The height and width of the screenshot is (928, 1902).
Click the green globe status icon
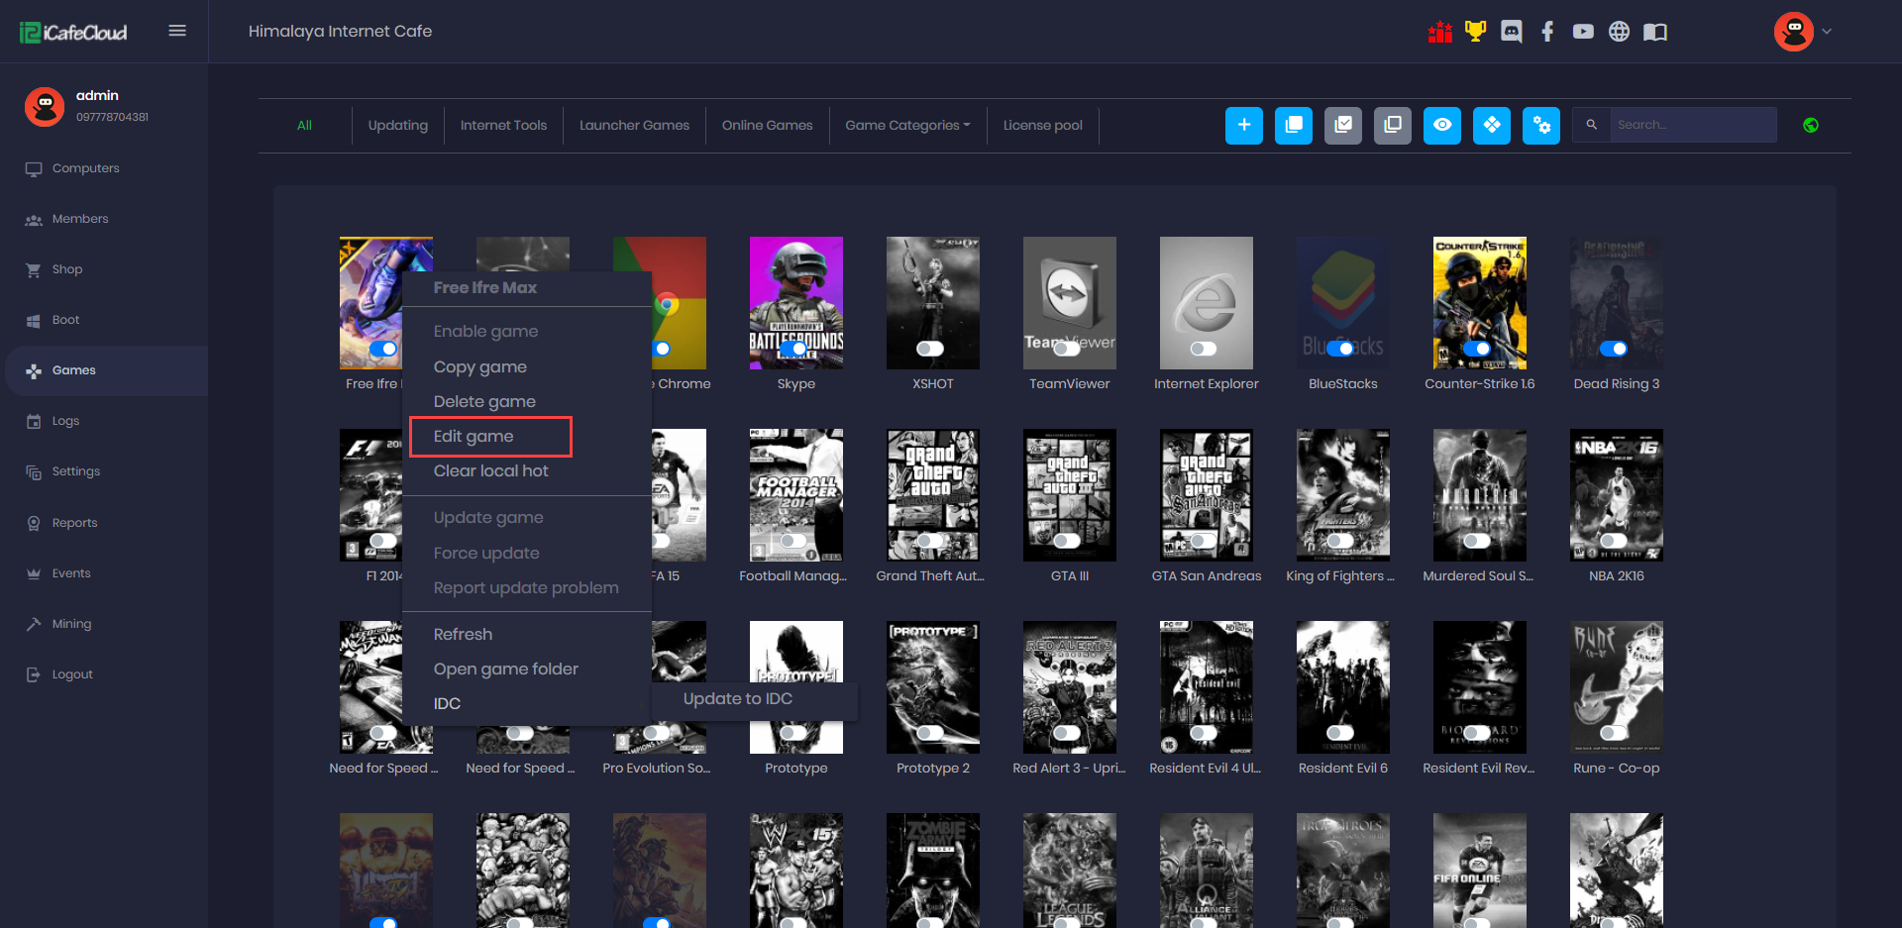1810,125
